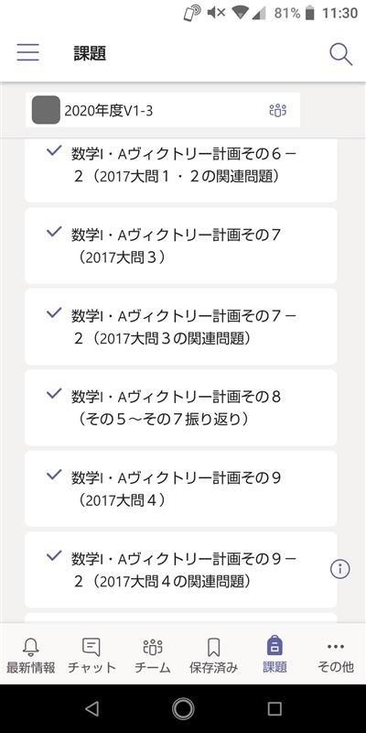Tap the circled info icon

pos(339,568)
